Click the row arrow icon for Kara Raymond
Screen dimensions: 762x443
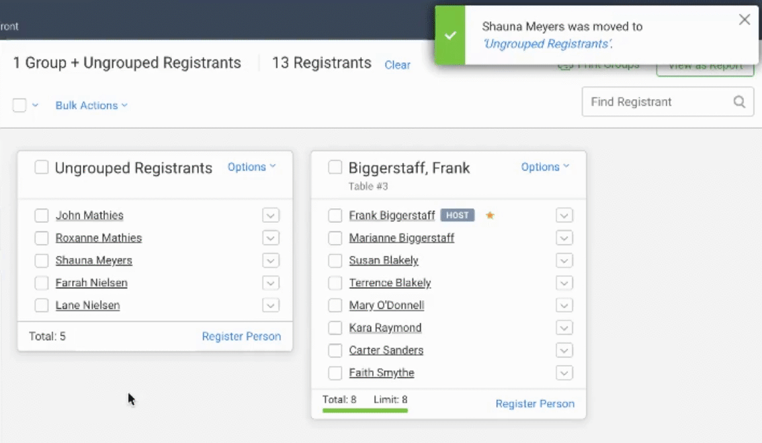pyautogui.click(x=564, y=328)
